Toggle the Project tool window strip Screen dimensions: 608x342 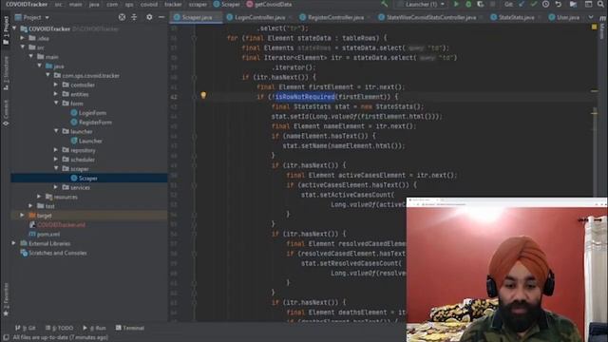(x=6, y=30)
